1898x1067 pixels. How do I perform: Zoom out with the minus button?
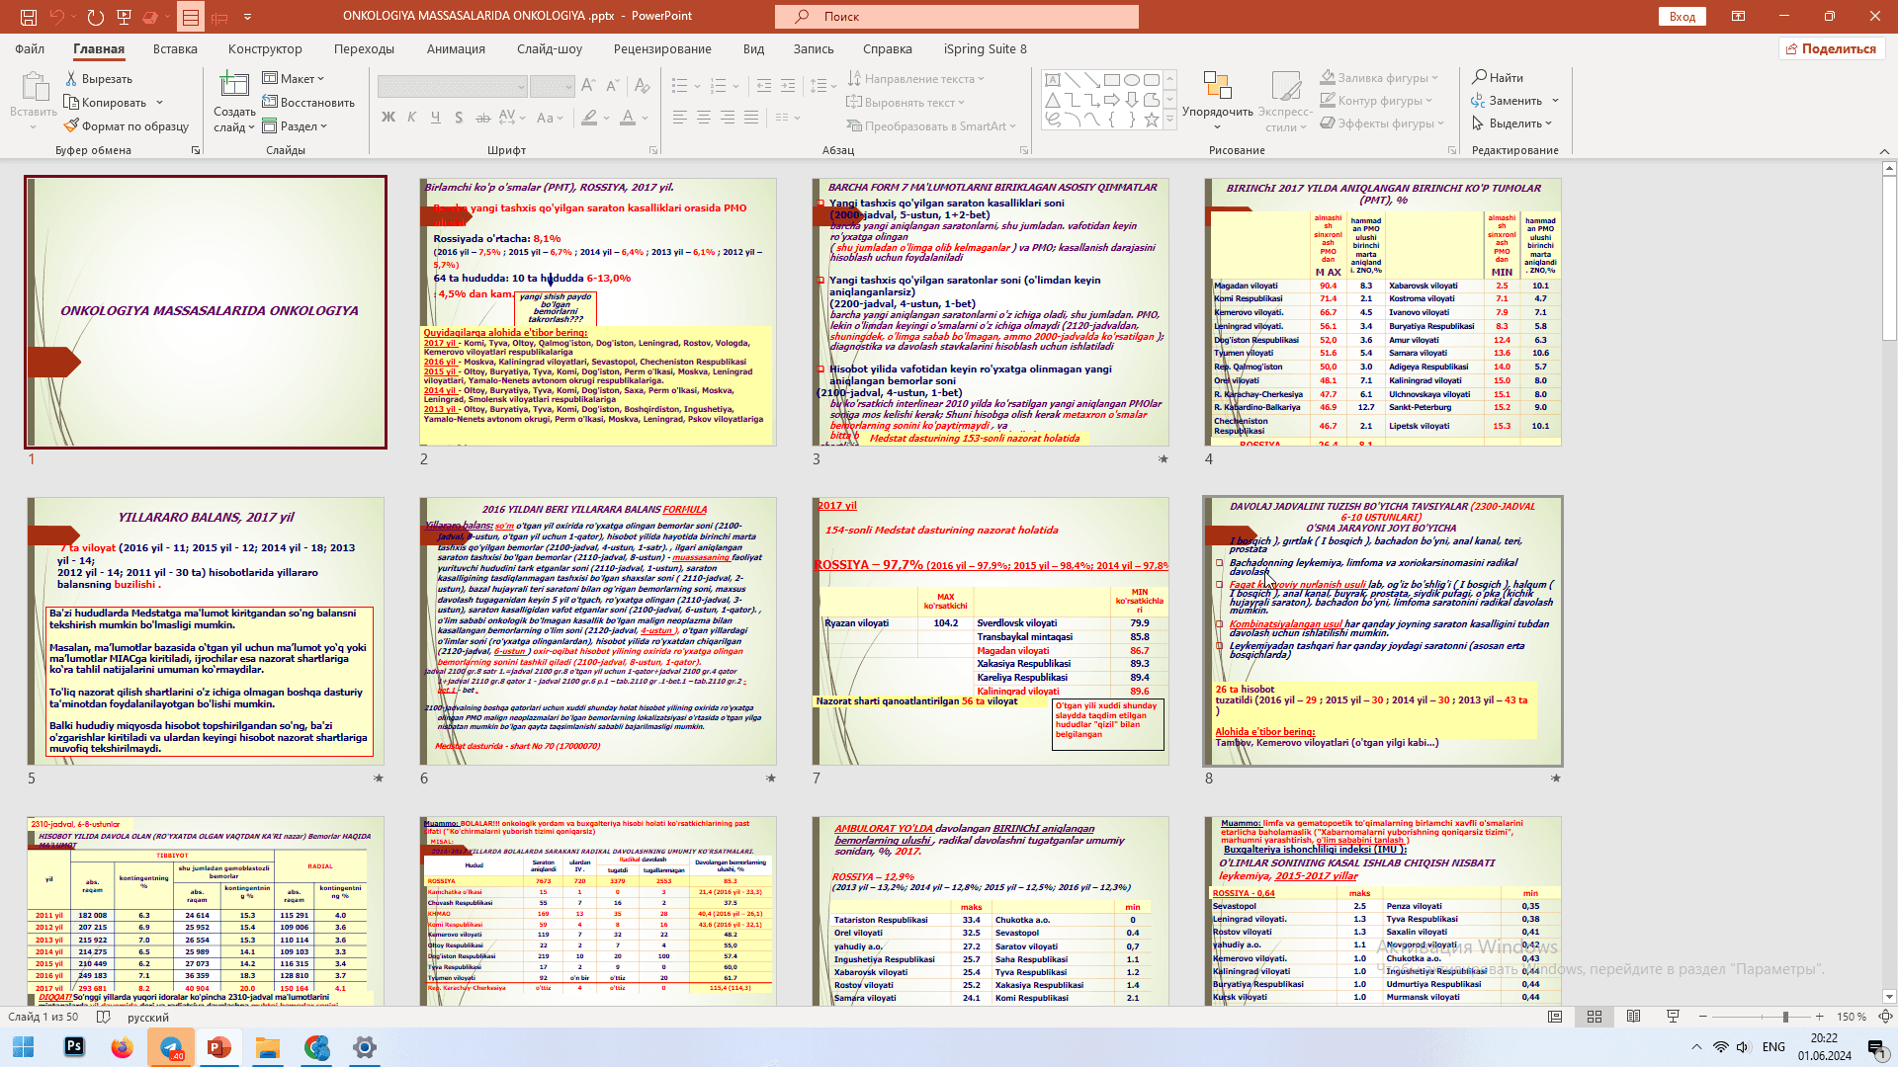(1702, 1017)
